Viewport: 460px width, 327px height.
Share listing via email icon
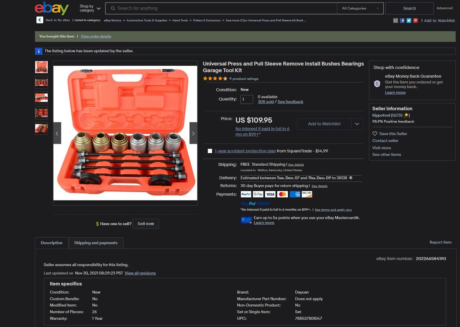pyautogui.click(x=396, y=21)
